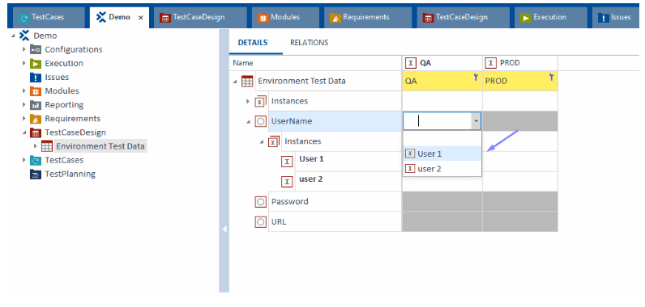Click the Environment Test Data sheet icon in grid
The height and width of the screenshot is (307, 645).
coord(247,81)
